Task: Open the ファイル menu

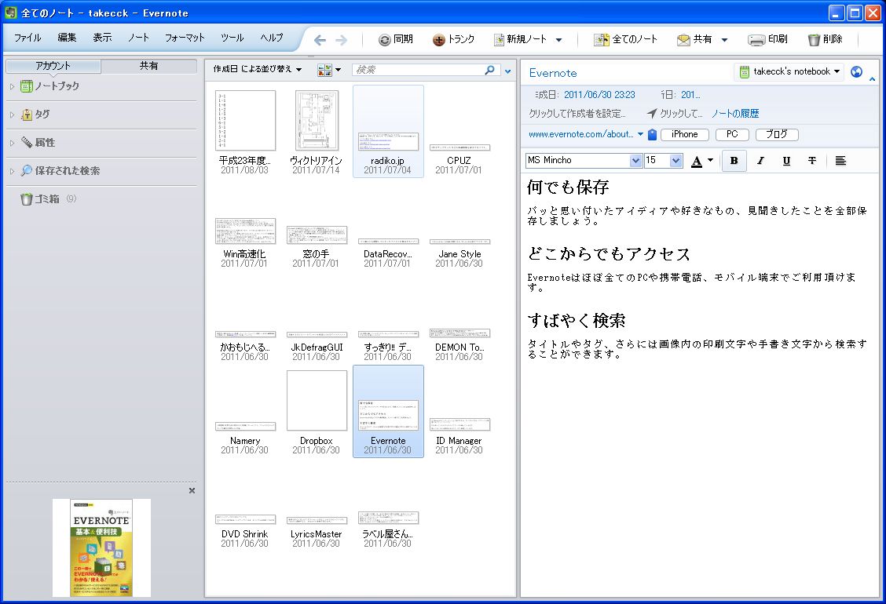Action: point(27,38)
